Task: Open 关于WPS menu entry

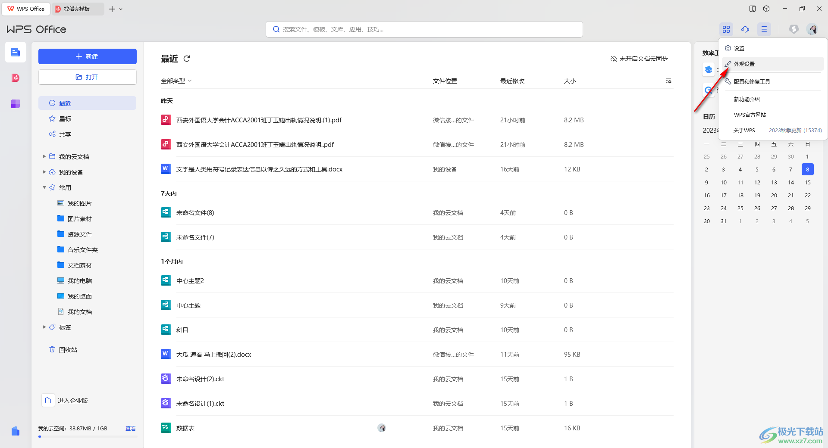Action: [773, 130]
